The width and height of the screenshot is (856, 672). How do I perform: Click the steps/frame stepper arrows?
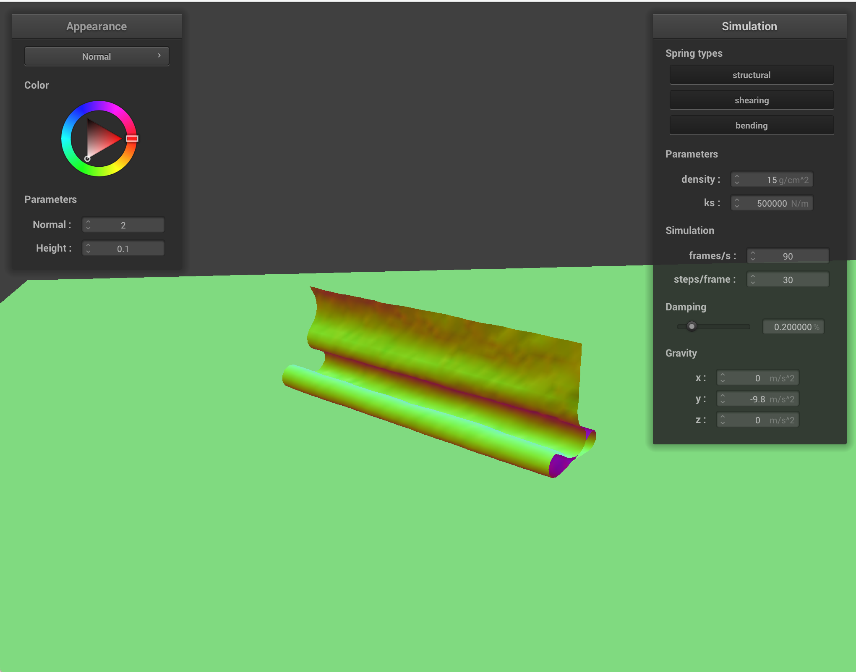[753, 279]
